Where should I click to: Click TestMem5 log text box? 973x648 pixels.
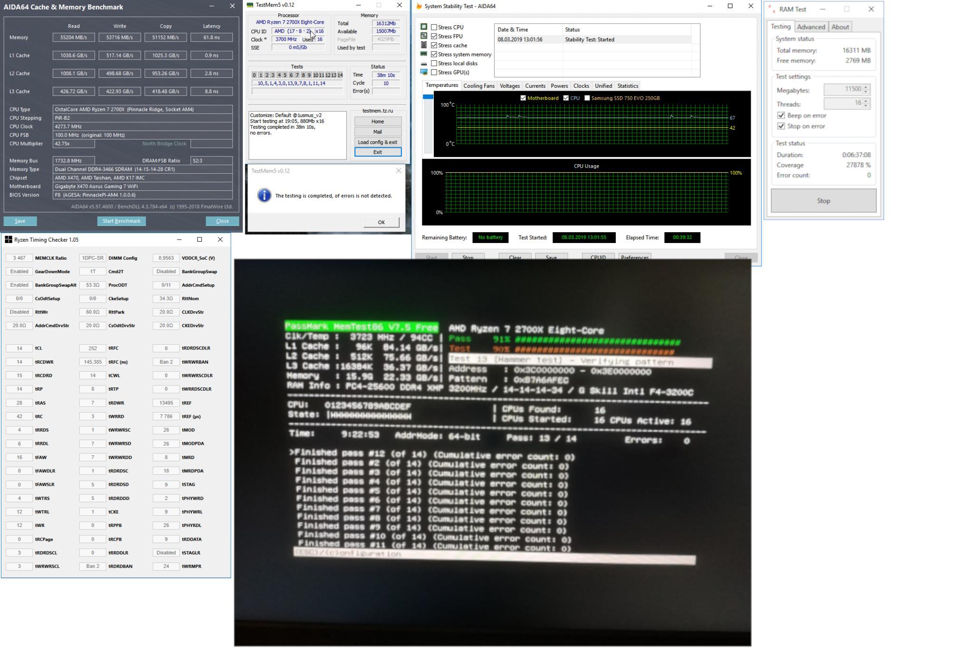(x=297, y=135)
